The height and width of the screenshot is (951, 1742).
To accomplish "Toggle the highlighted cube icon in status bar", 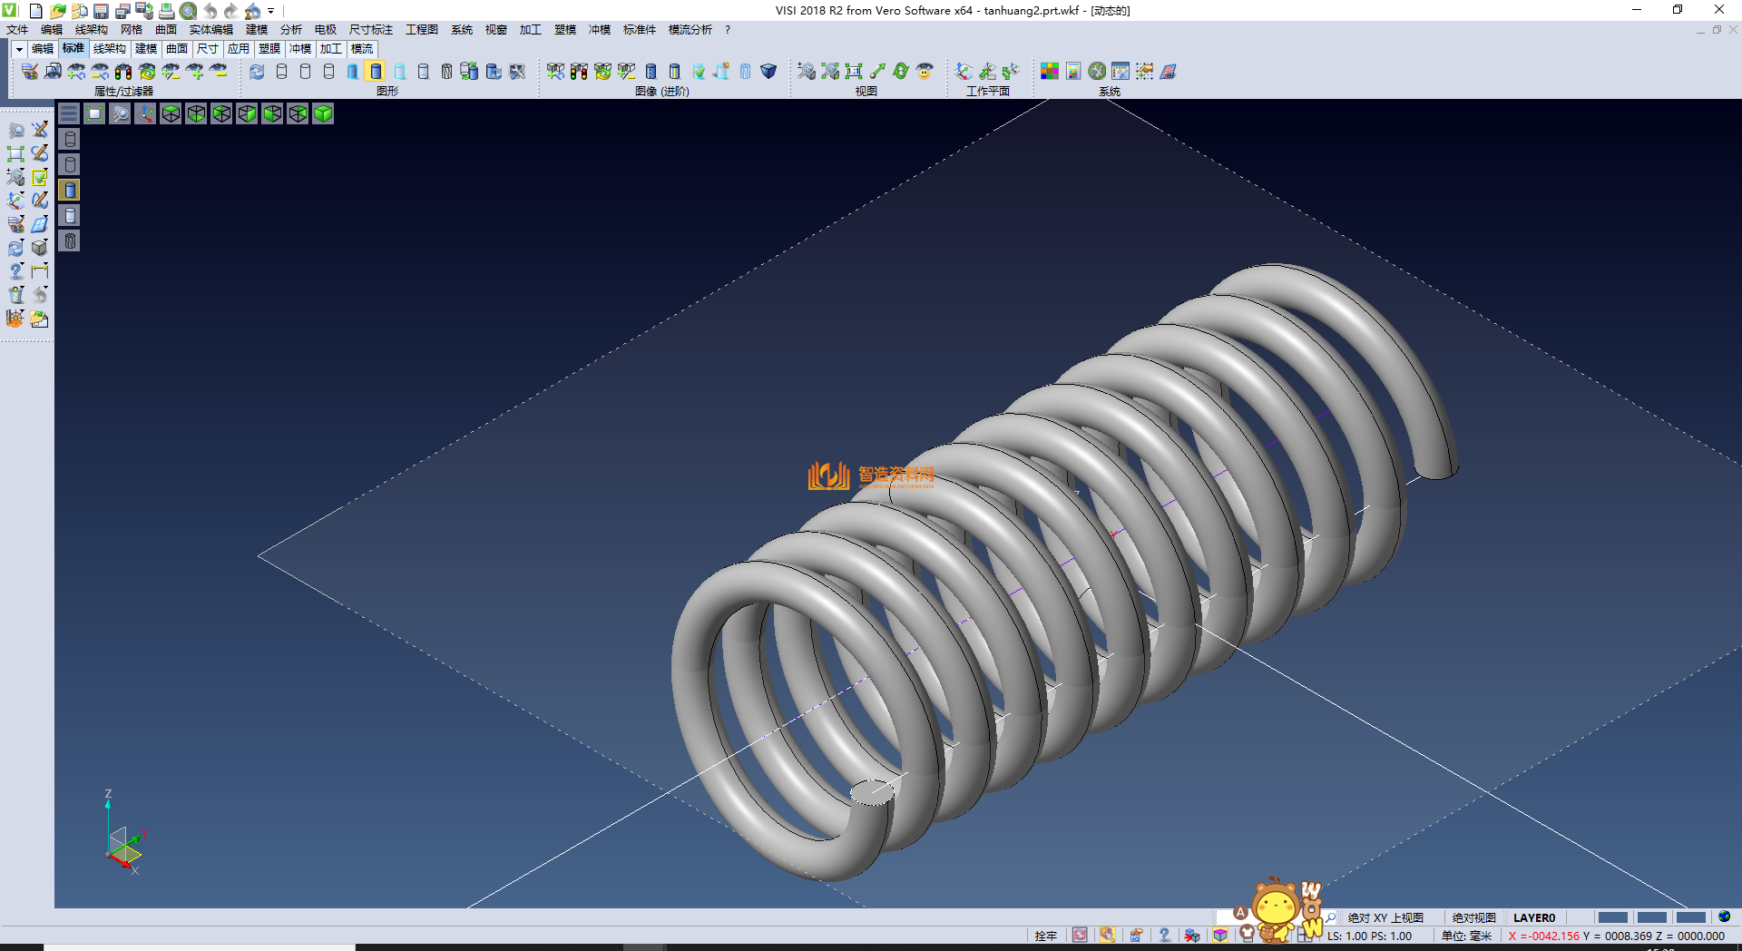I will click(x=1220, y=936).
